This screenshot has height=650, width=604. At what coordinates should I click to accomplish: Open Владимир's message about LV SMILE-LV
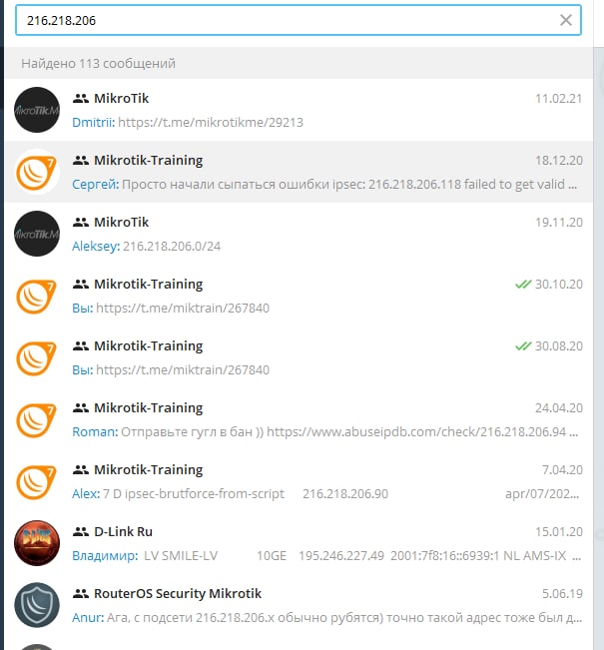299,543
